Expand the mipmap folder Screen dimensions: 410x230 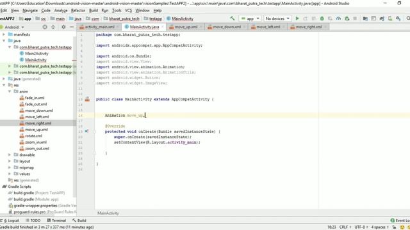click(x=10, y=167)
